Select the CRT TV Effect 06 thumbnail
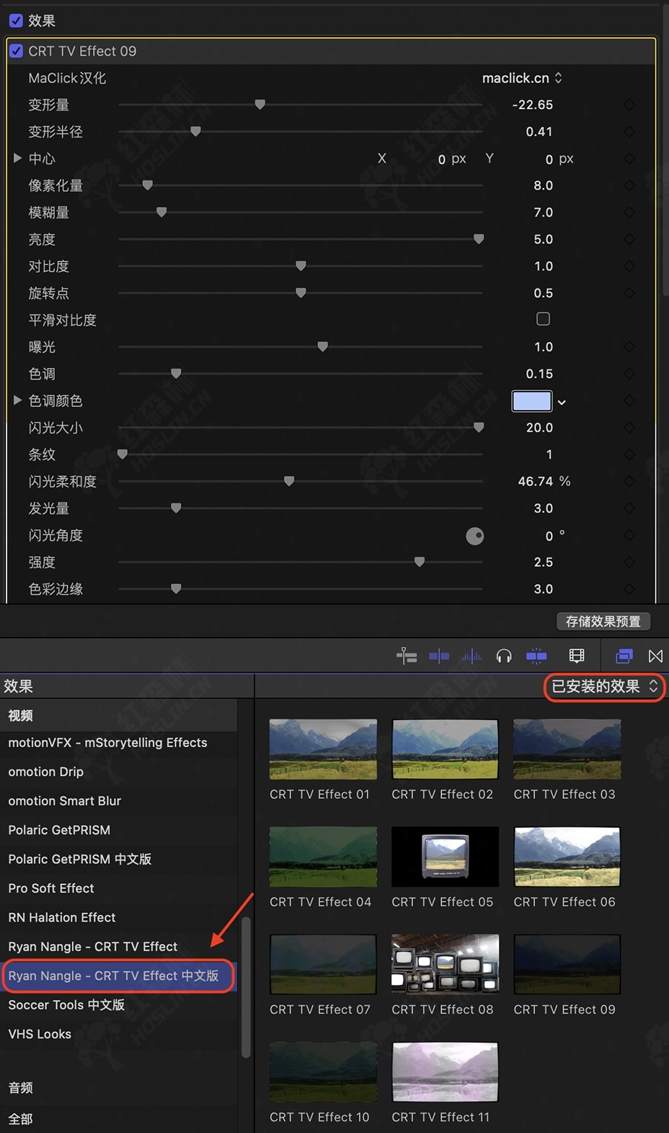 click(x=567, y=857)
